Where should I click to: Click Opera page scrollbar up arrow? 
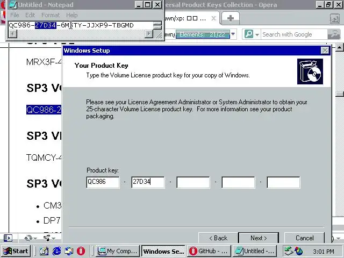point(339,47)
